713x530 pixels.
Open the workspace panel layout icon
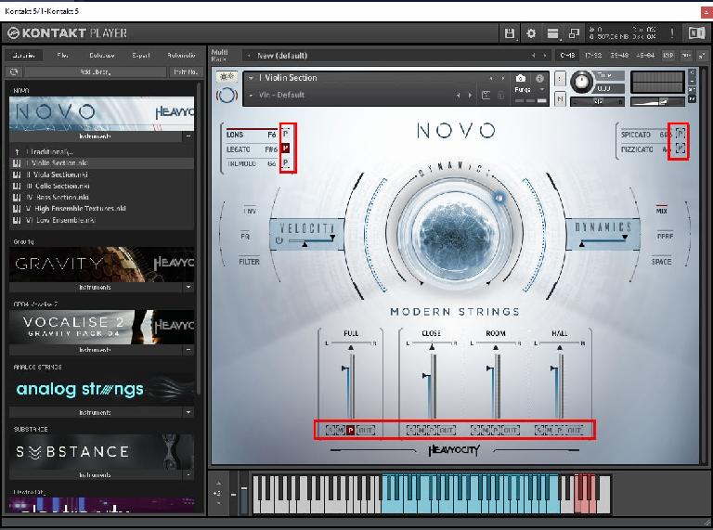(x=553, y=33)
